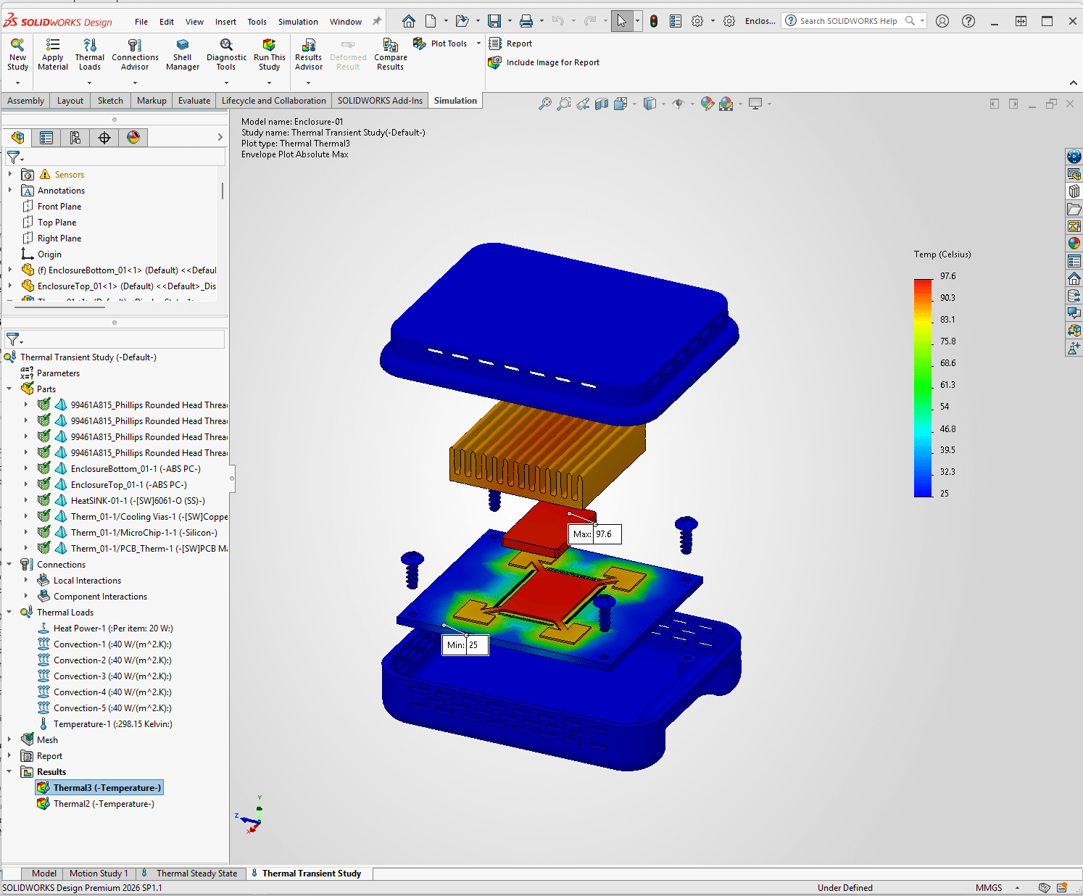1083x896 pixels.
Task: Switch to Sketch ribbon tab
Action: click(110, 101)
